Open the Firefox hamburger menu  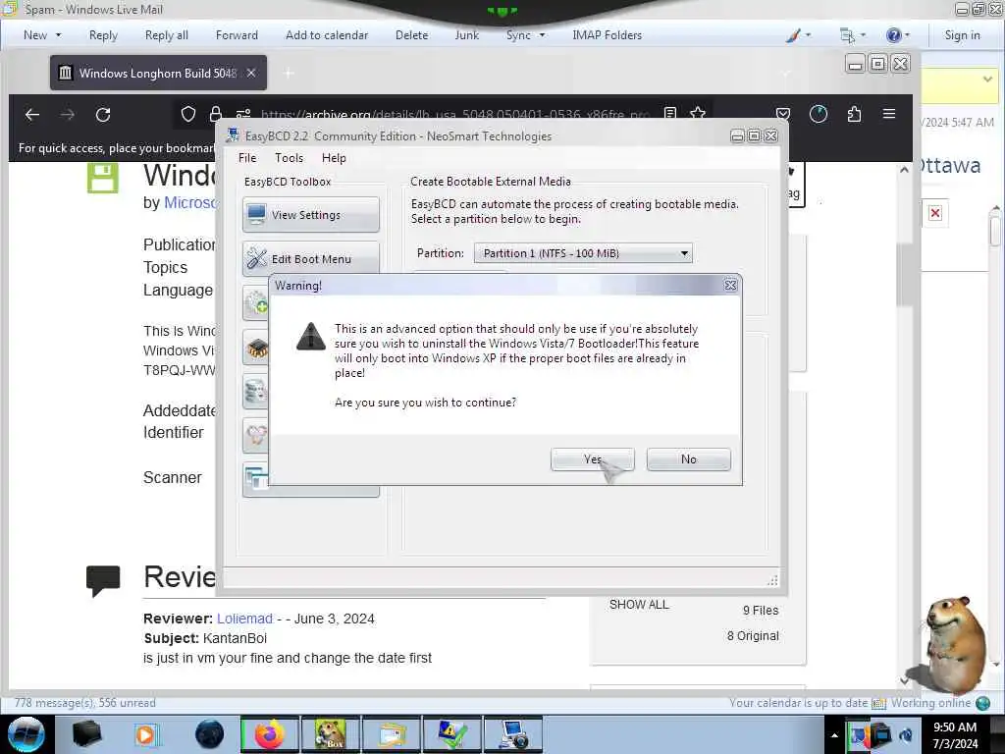tap(889, 114)
